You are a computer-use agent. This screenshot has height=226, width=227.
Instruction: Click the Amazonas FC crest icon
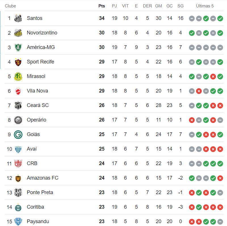(18, 178)
